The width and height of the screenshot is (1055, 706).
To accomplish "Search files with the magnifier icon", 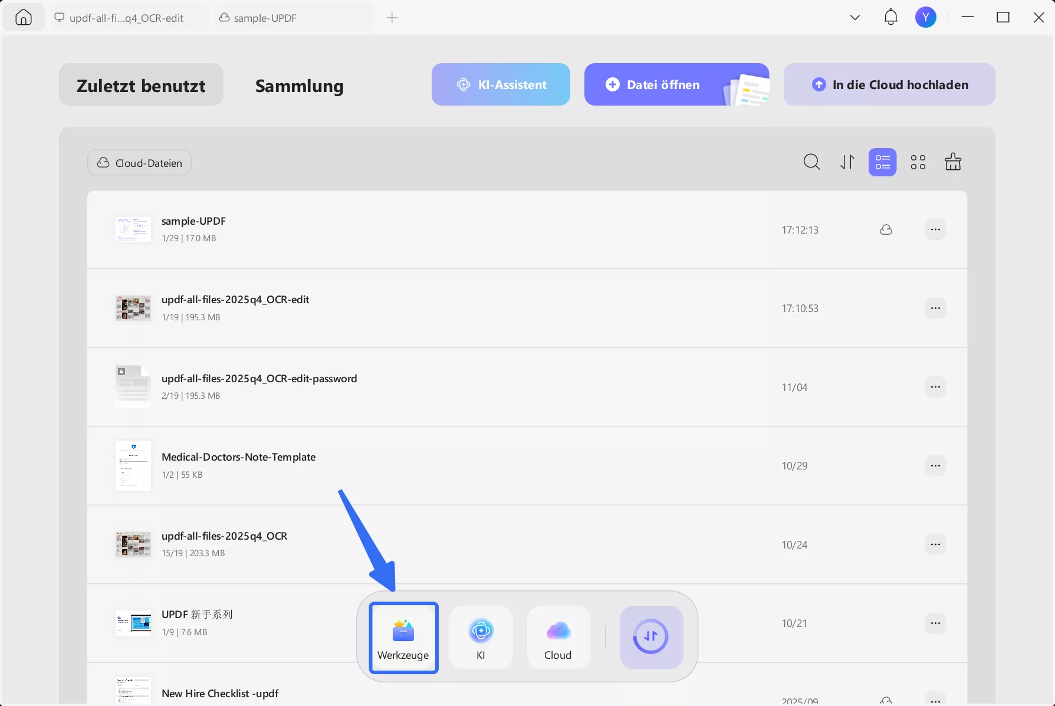I will pyautogui.click(x=812, y=162).
